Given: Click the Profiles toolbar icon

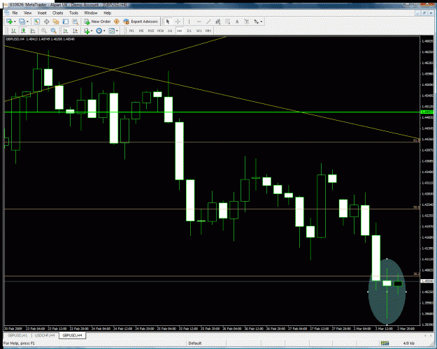Looking at the screenshot, I should (22, 22).
